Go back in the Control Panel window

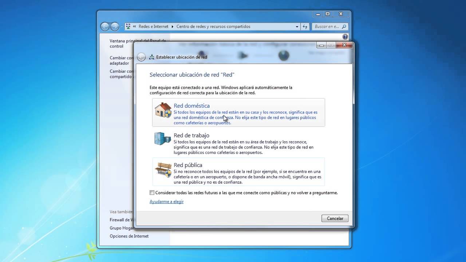coord(105,27)
